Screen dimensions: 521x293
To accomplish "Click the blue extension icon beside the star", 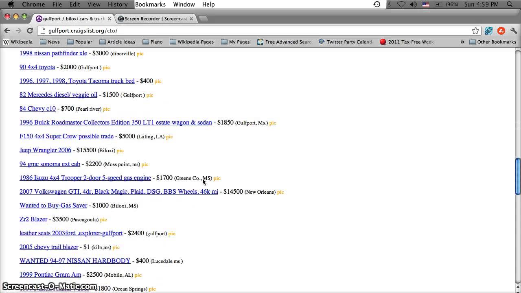I will click(x=488, y=31).
